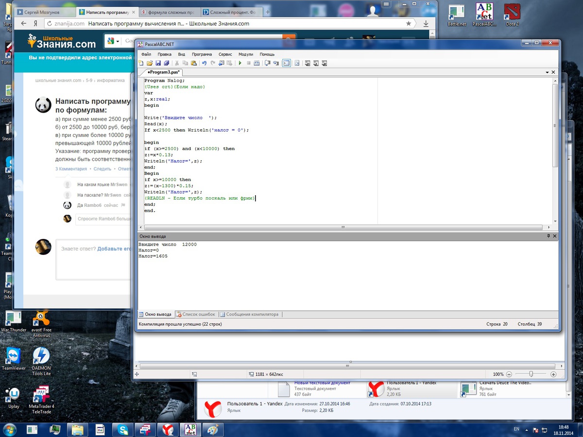The image size is (583, 437).
Task: Click the New file icon in the toolbar
Action: coord(141,63)
